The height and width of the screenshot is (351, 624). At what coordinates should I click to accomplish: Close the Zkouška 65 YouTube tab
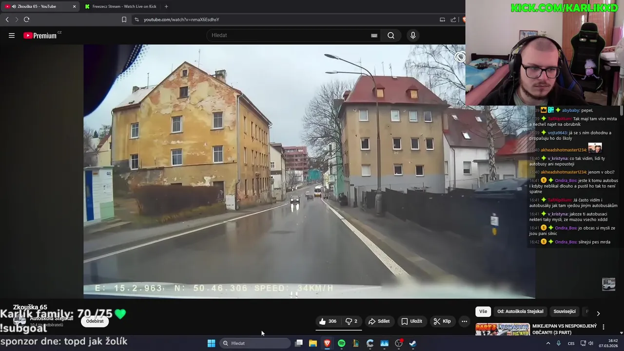tap(74, 6)
